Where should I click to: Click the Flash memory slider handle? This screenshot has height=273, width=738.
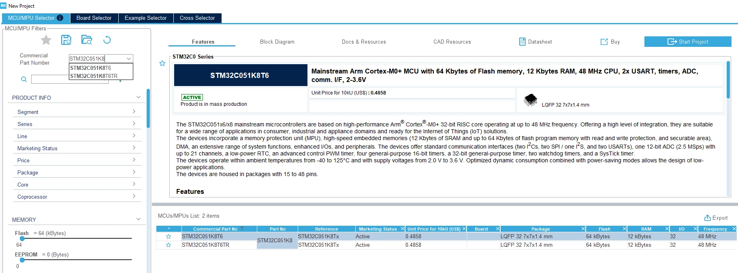tap(22, 239)
